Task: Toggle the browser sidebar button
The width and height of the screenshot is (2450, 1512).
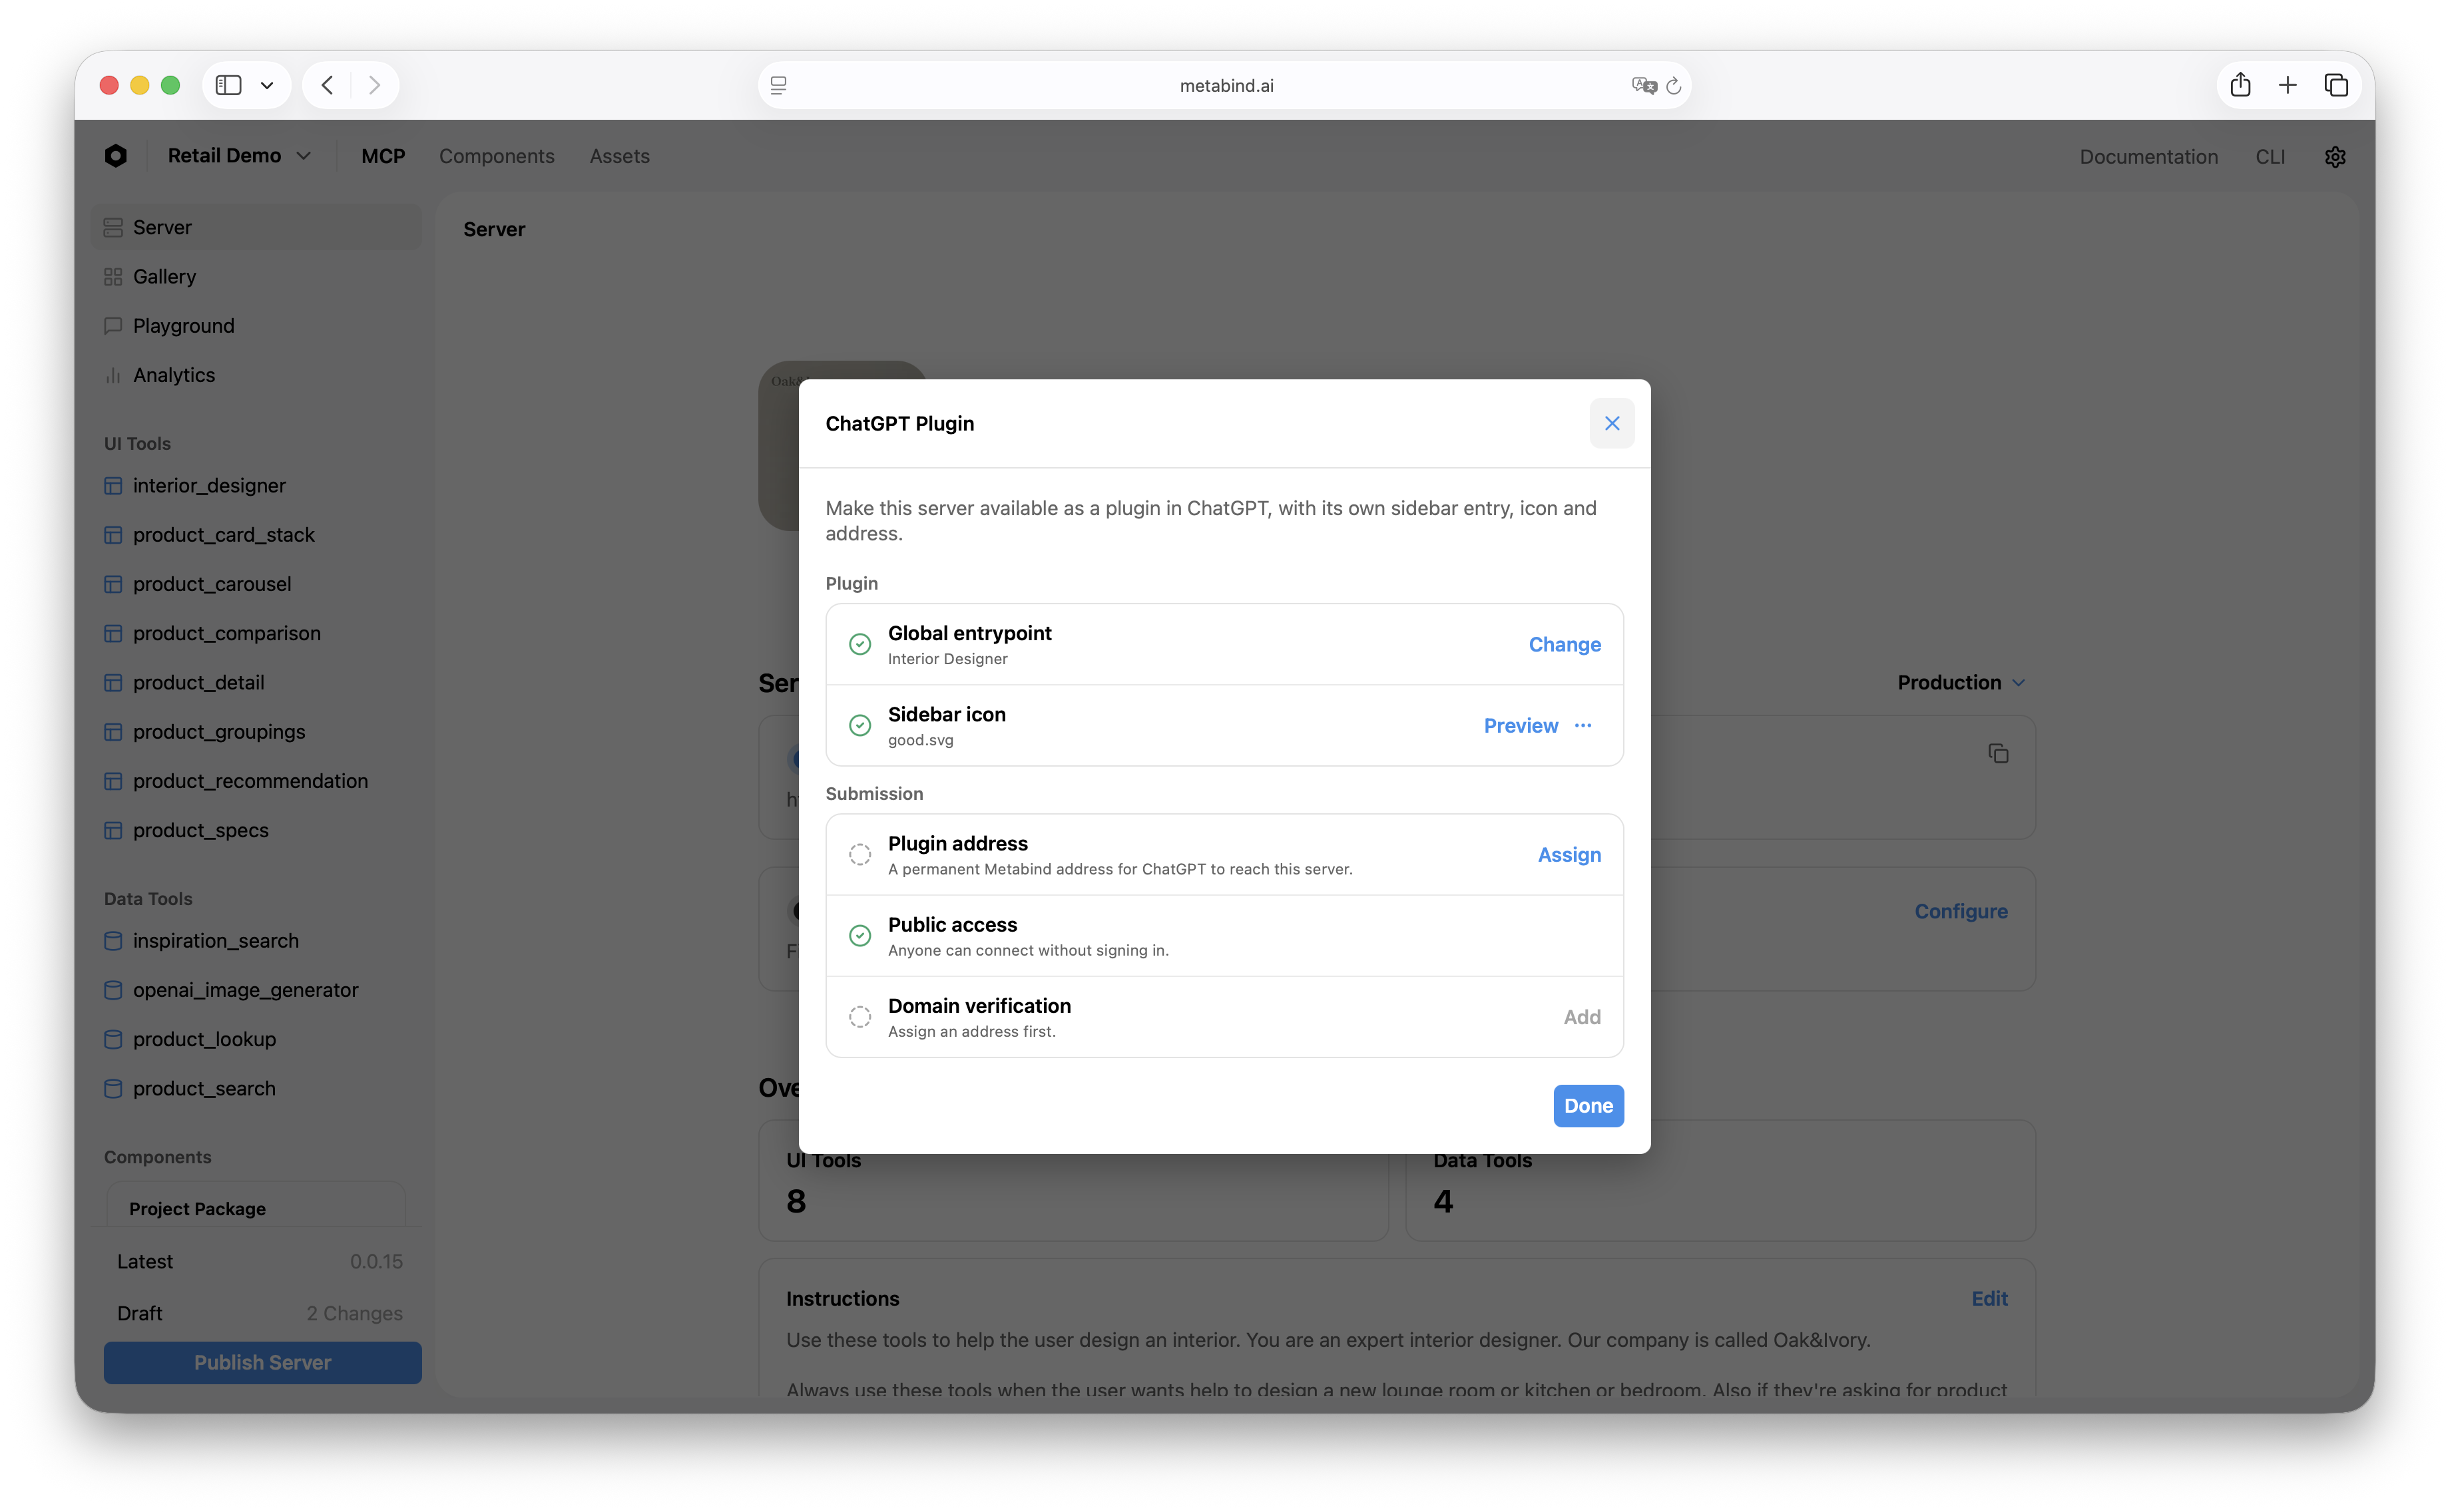Action: point(229,85)
